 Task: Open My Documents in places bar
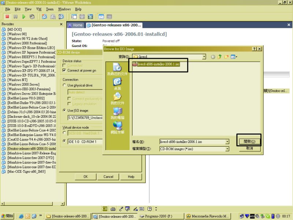(x=117, y=99)
